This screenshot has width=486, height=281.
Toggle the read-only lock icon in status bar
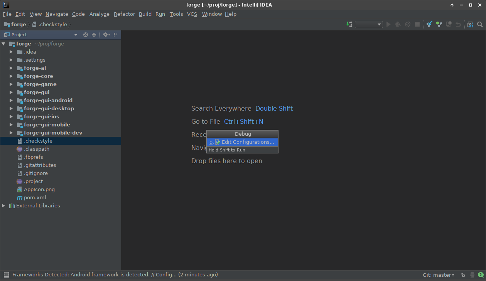coord(463,275)
